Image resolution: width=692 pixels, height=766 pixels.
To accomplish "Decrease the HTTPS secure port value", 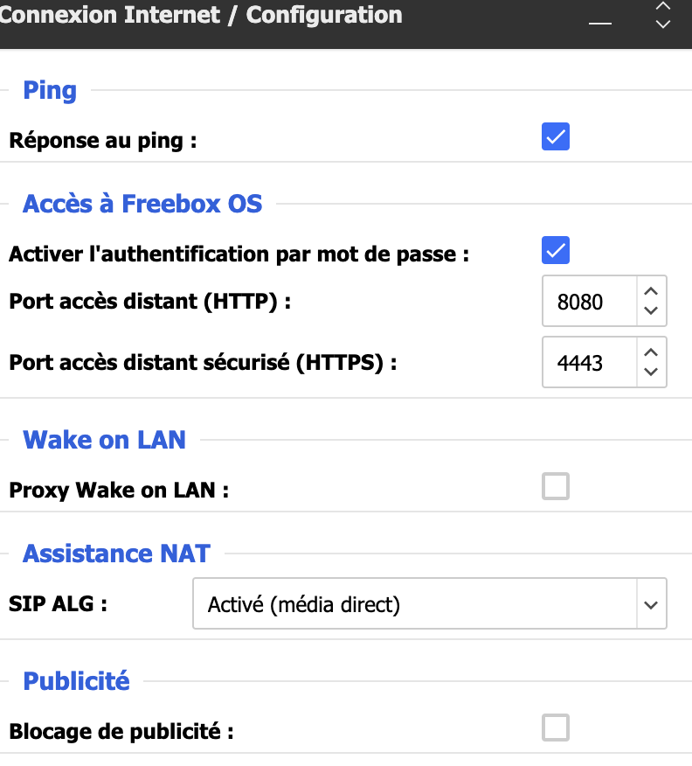I will [x=650, y=372].
